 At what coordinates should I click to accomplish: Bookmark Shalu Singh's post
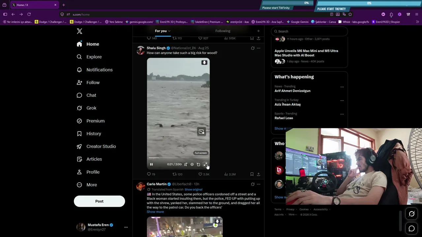tap(252, 174)
